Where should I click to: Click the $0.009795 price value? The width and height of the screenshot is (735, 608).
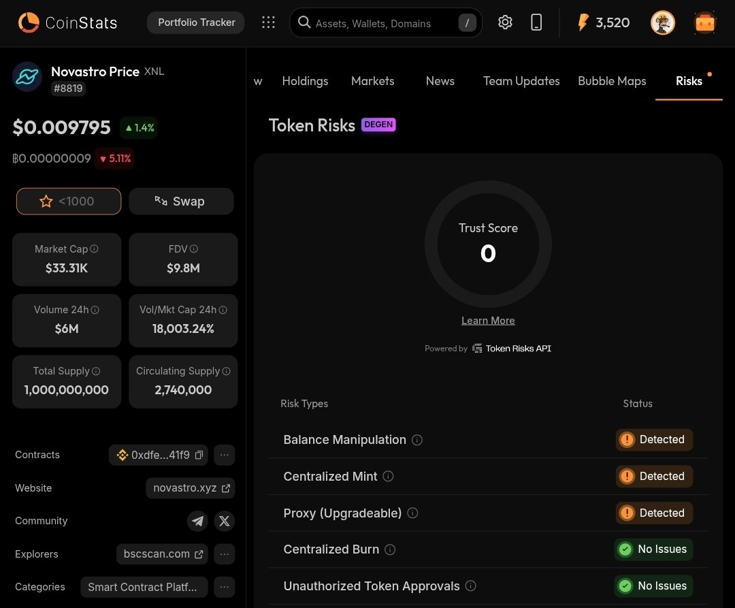(x=61, y=127)
